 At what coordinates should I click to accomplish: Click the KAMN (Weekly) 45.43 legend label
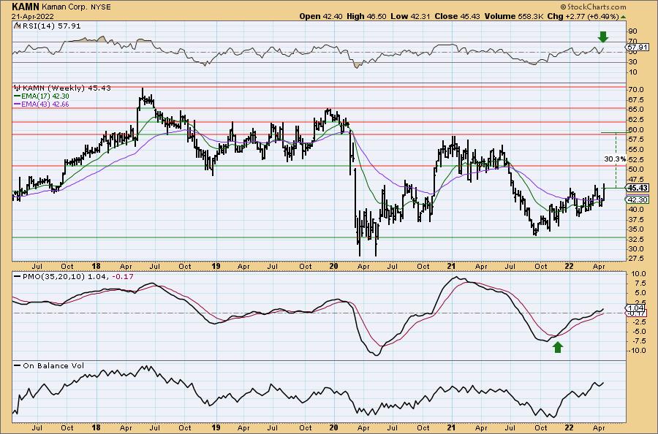click(x=67, y=88)
